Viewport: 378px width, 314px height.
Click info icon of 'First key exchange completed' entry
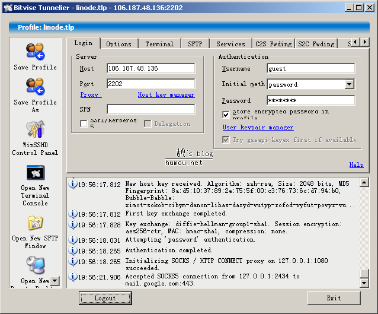(x=72, y=214)
